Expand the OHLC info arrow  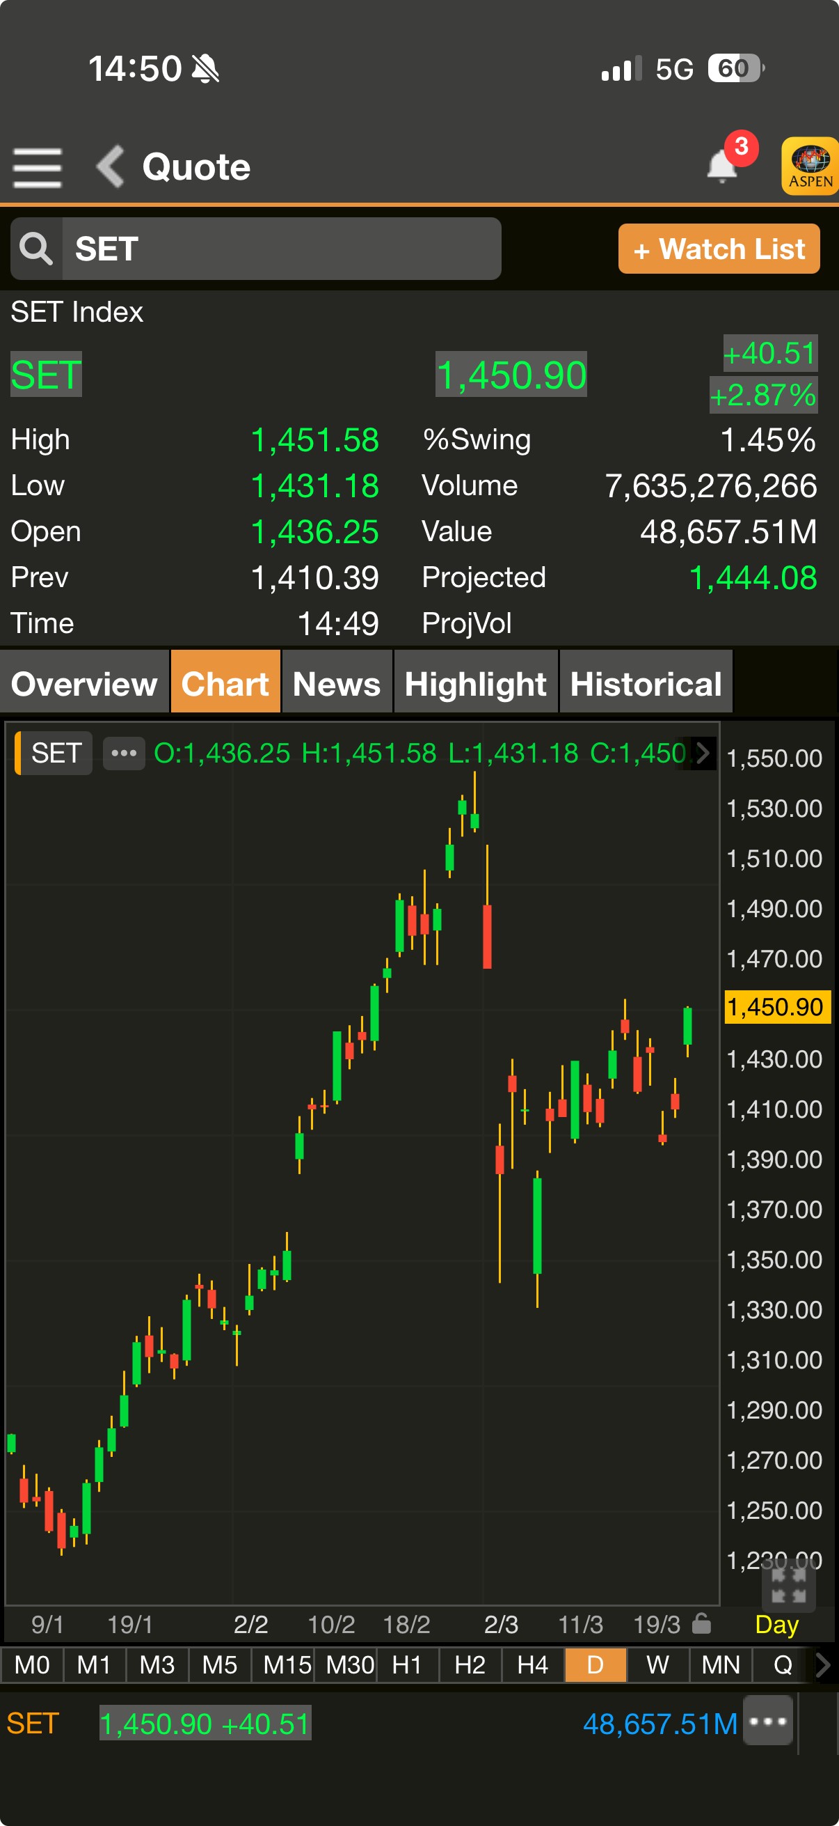[703, 753]
